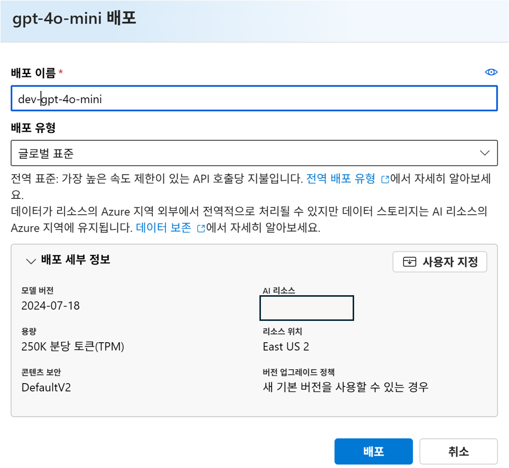Click the 배포 세부 정보 heading text
This screenshot has height=468, width=509.
pyautogui.click(x=75, y=260)
